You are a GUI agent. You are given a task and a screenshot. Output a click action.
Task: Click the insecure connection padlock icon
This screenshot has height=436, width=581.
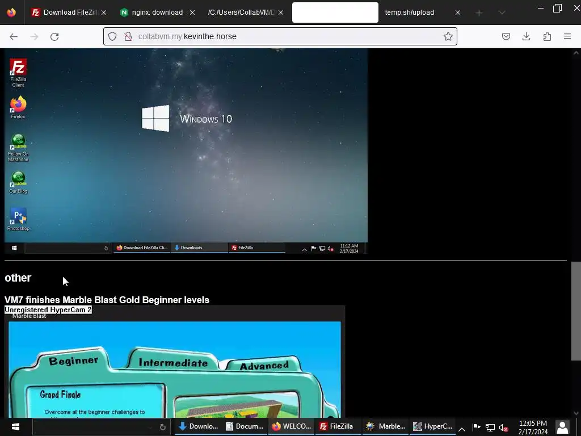(128, 36)
